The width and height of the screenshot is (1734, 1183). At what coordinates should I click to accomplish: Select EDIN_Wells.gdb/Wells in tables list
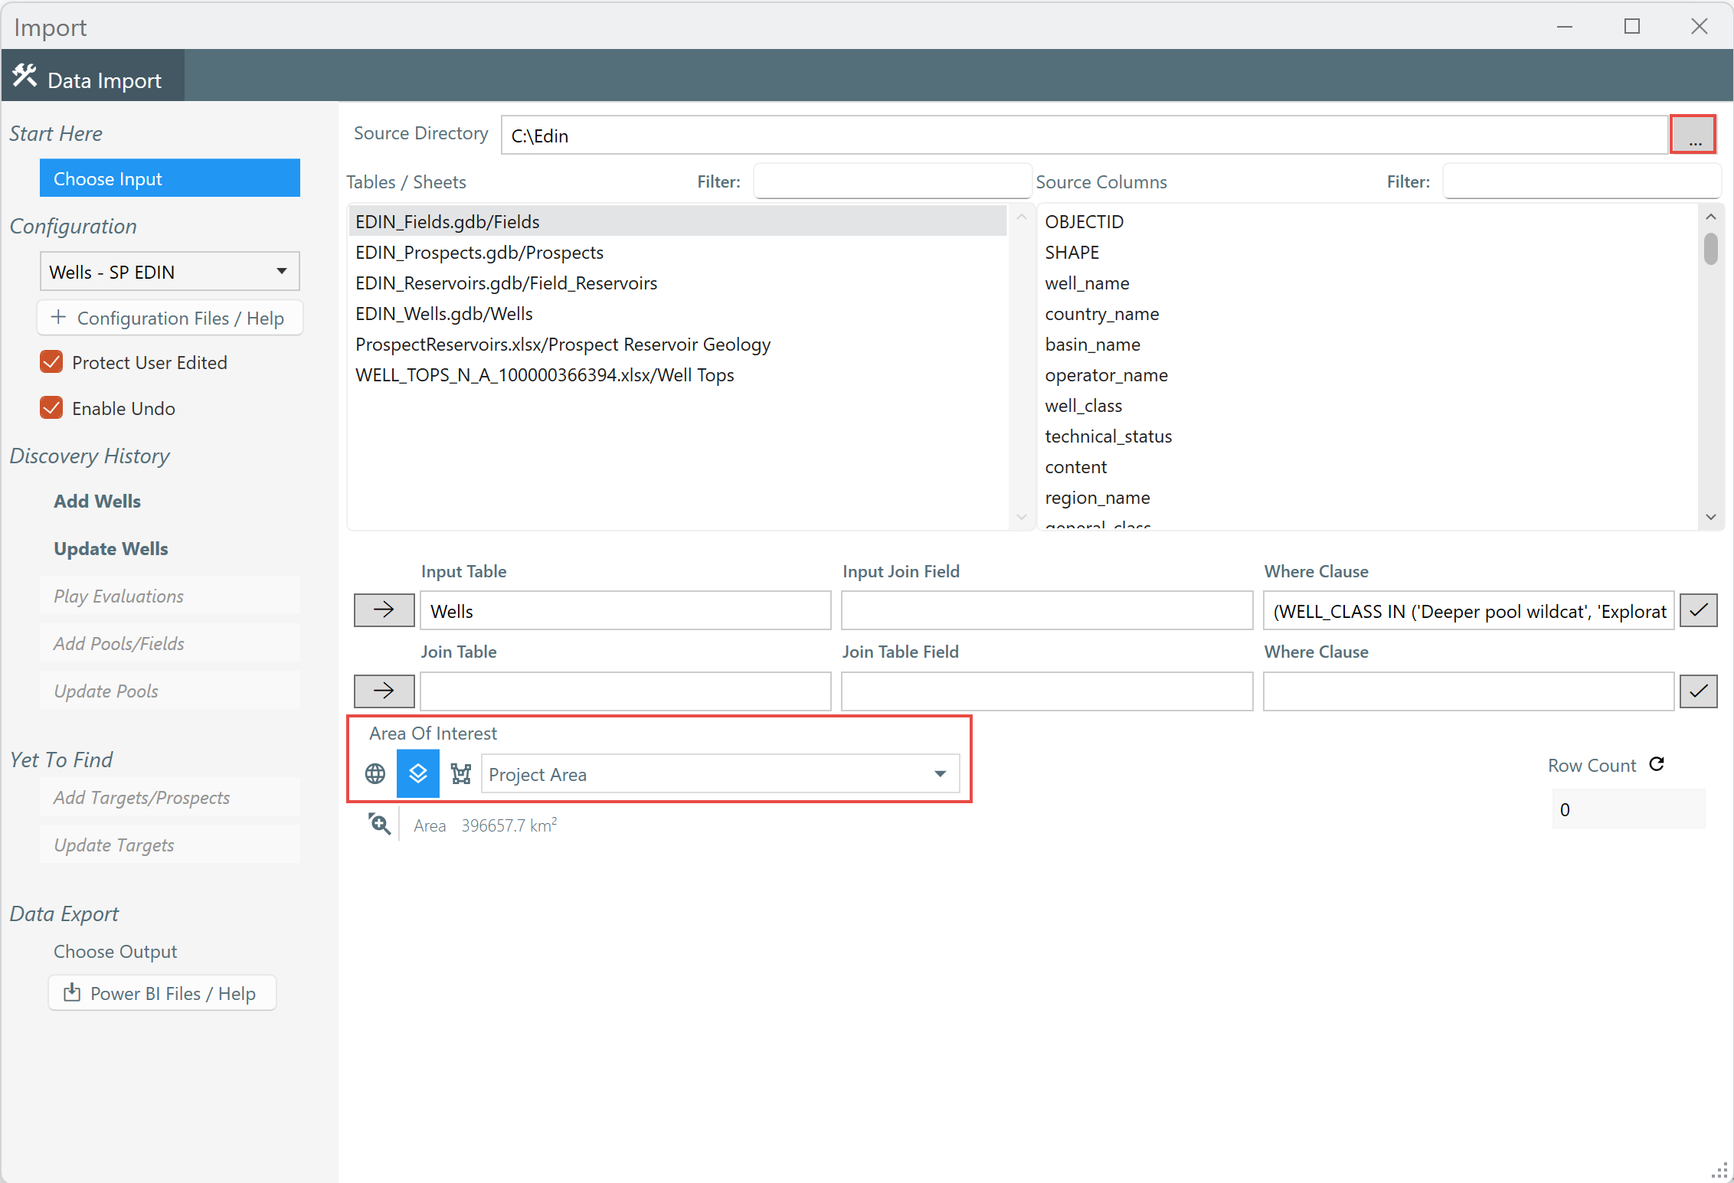tap(444, 314)
